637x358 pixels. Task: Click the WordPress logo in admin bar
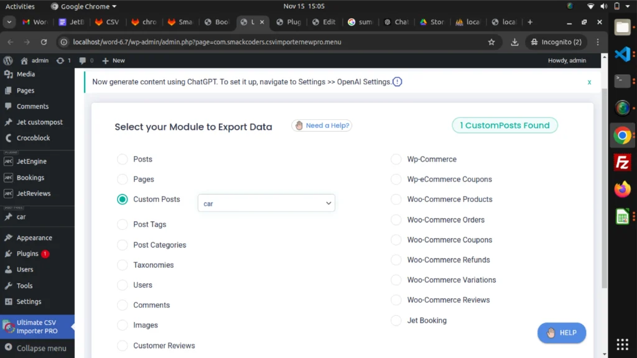(x=8, y=60)
